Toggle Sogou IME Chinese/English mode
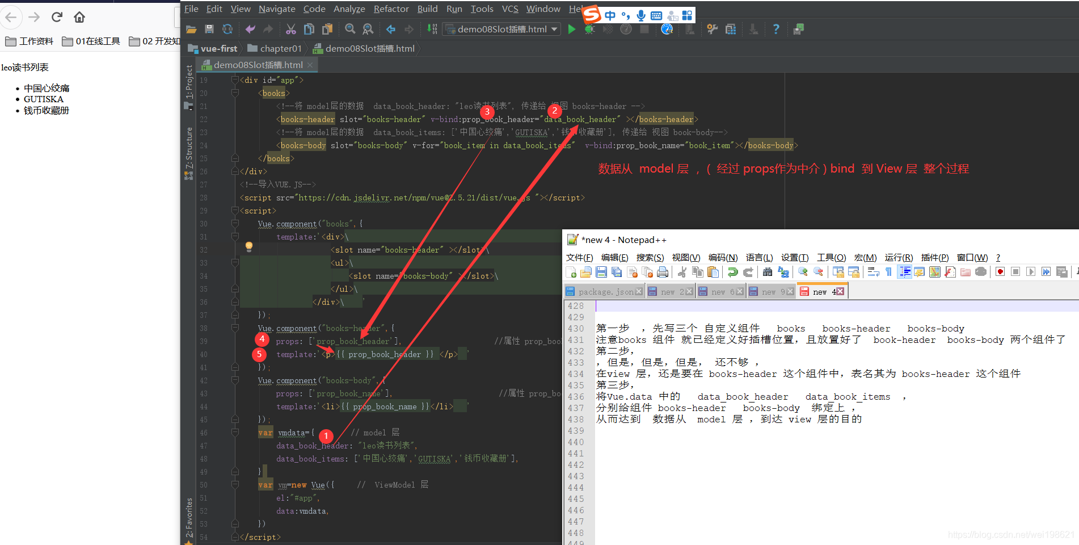Screen dimensions: 1079x545 [610, 15]
